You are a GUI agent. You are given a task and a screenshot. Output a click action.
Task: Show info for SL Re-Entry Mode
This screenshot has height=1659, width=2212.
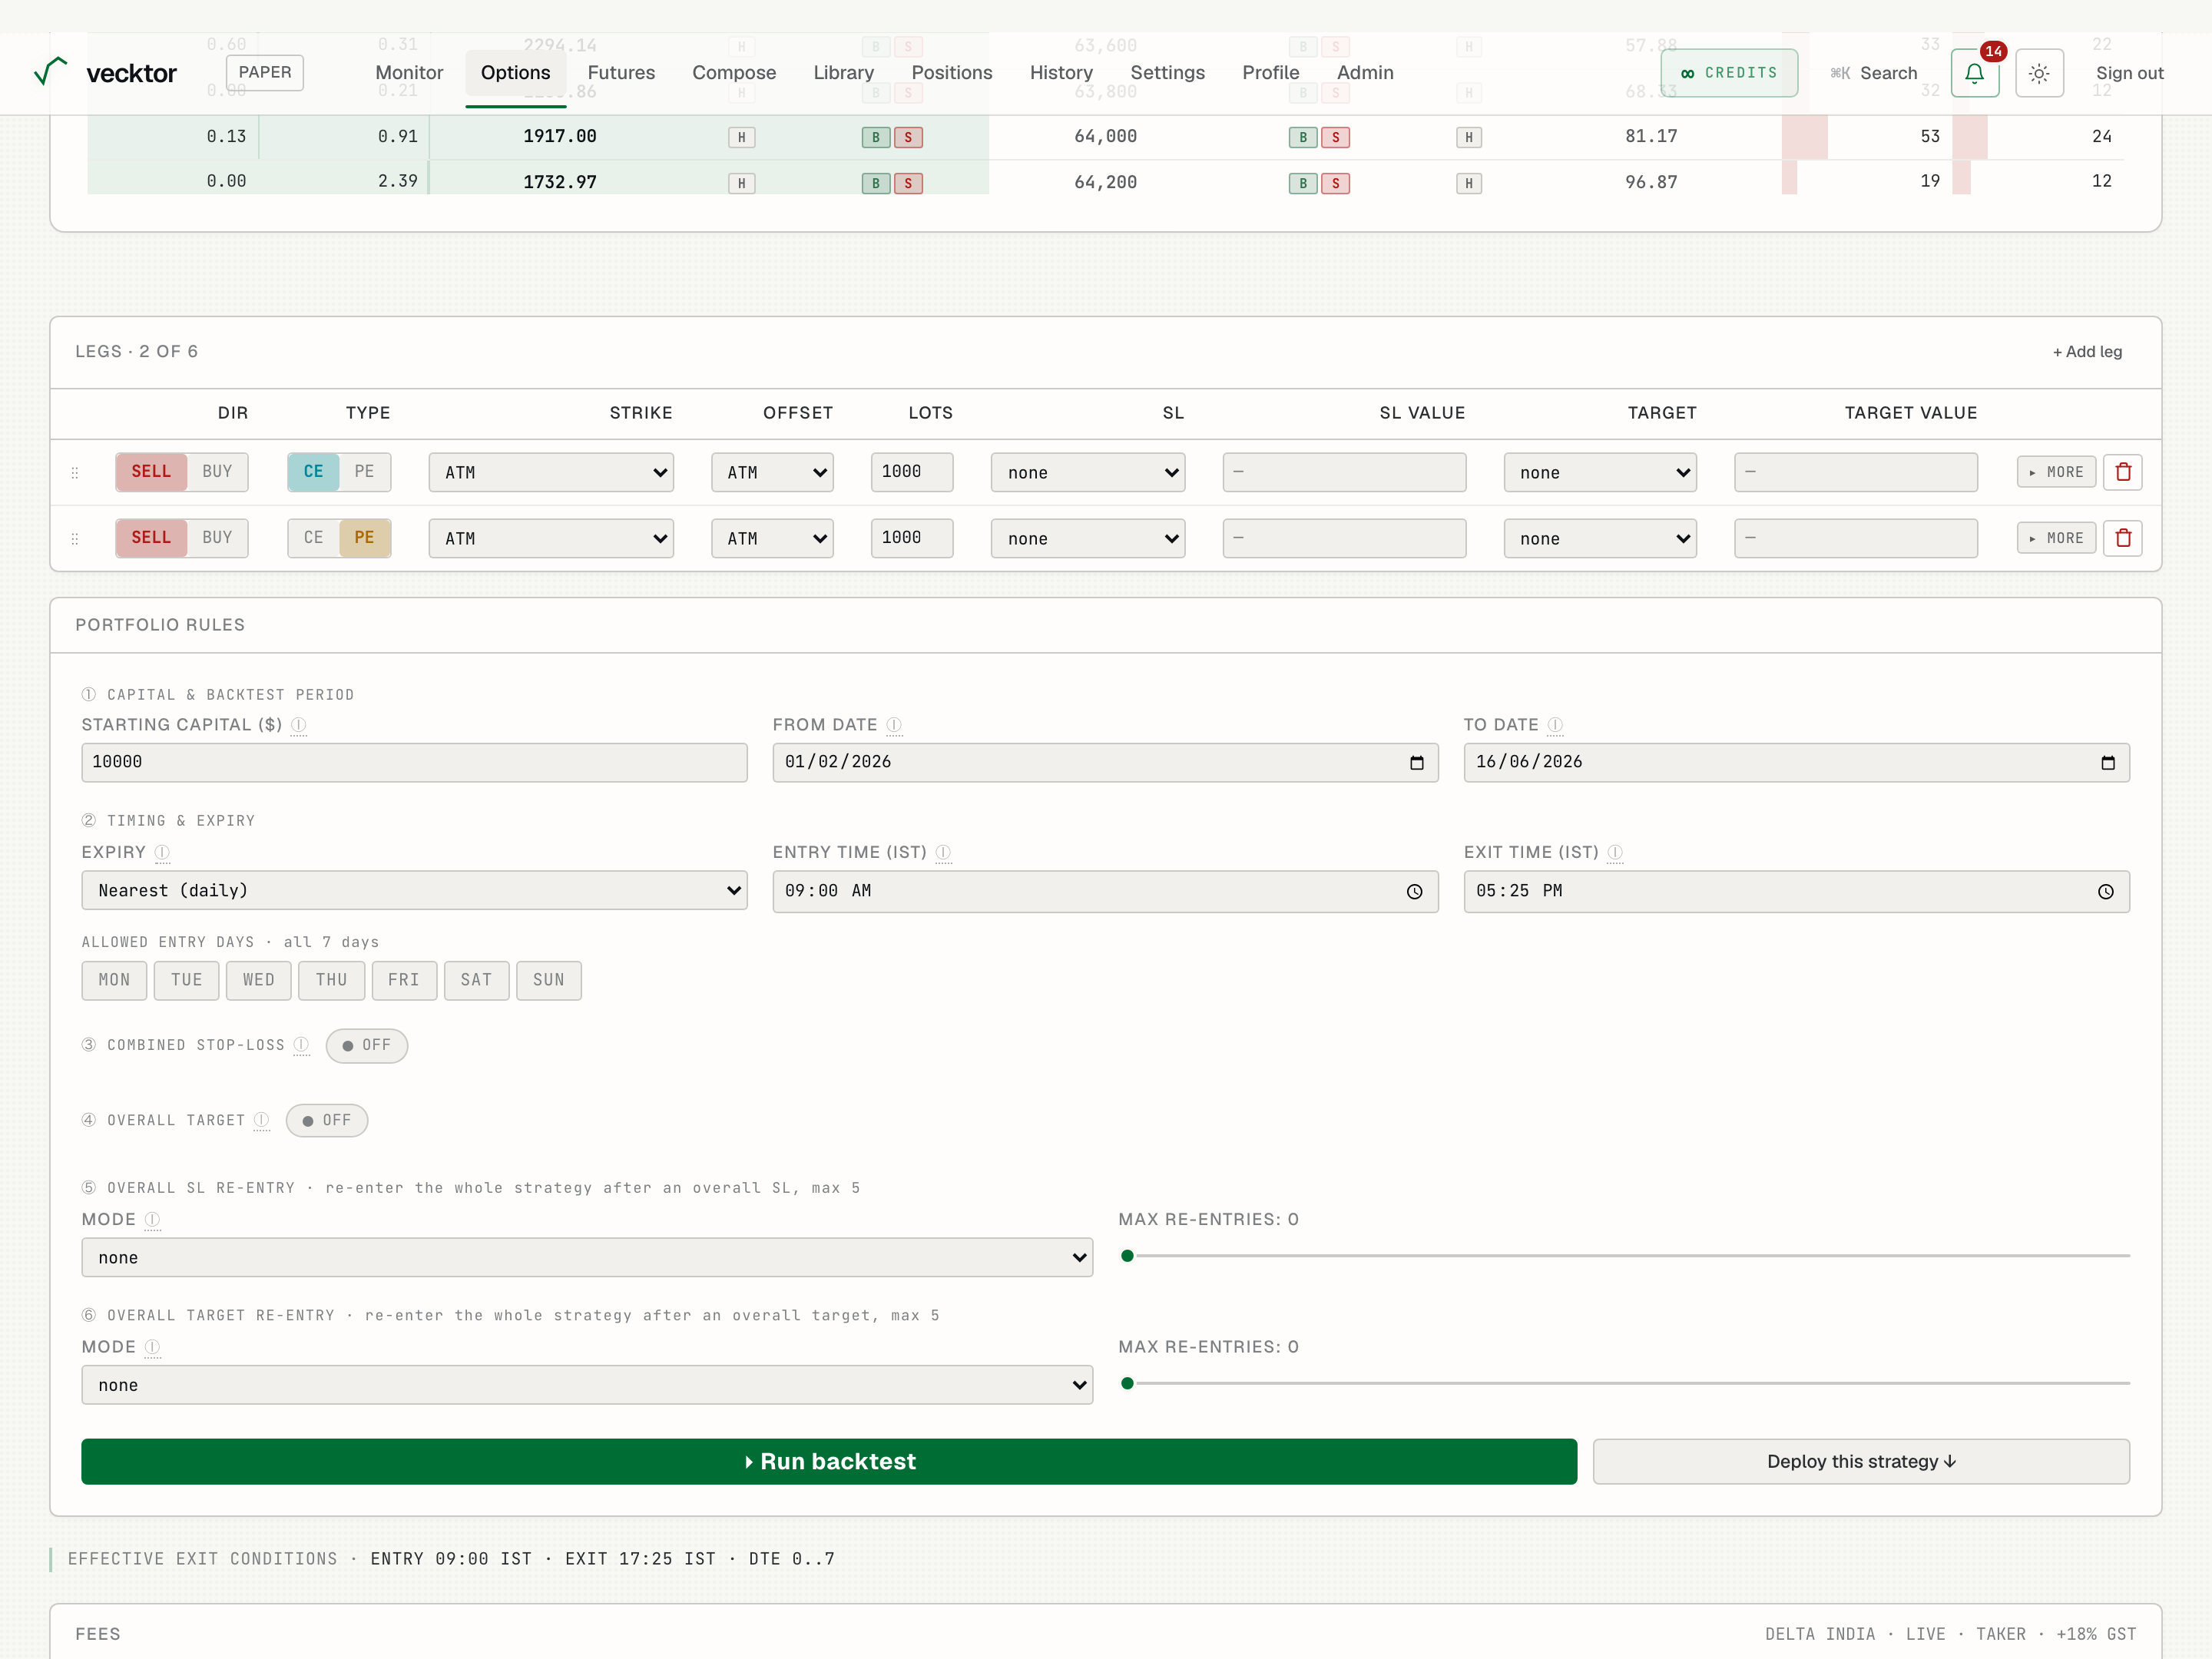[152, 1220]
